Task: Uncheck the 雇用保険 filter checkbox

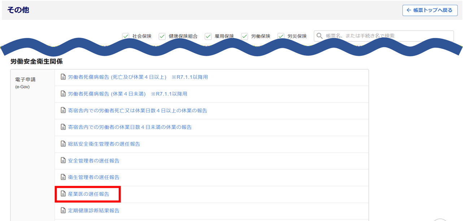Action: (208, 36)
